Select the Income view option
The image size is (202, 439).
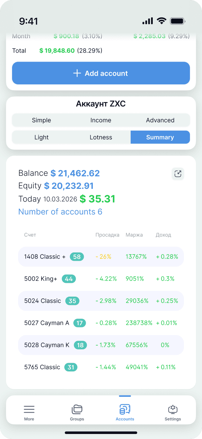101,120
